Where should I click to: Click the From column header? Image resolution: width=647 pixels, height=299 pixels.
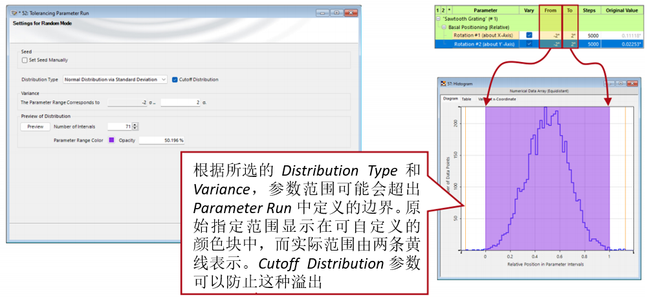551,10
